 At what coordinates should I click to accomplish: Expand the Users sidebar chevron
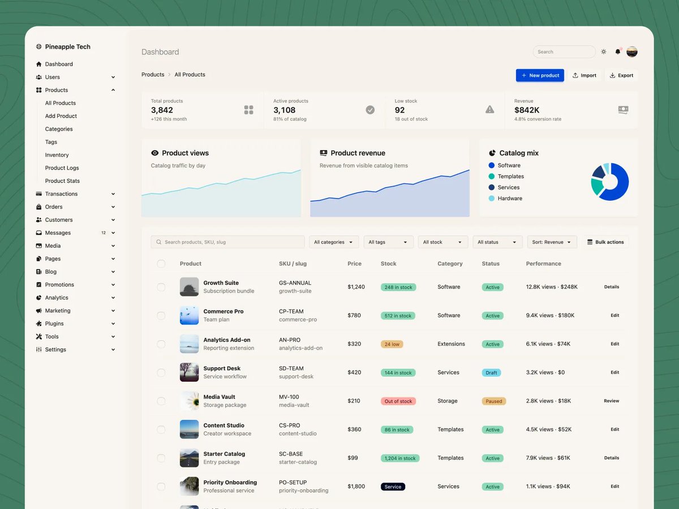click(113, 77)
